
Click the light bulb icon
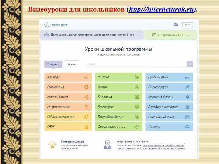click(x=52, y=145)
